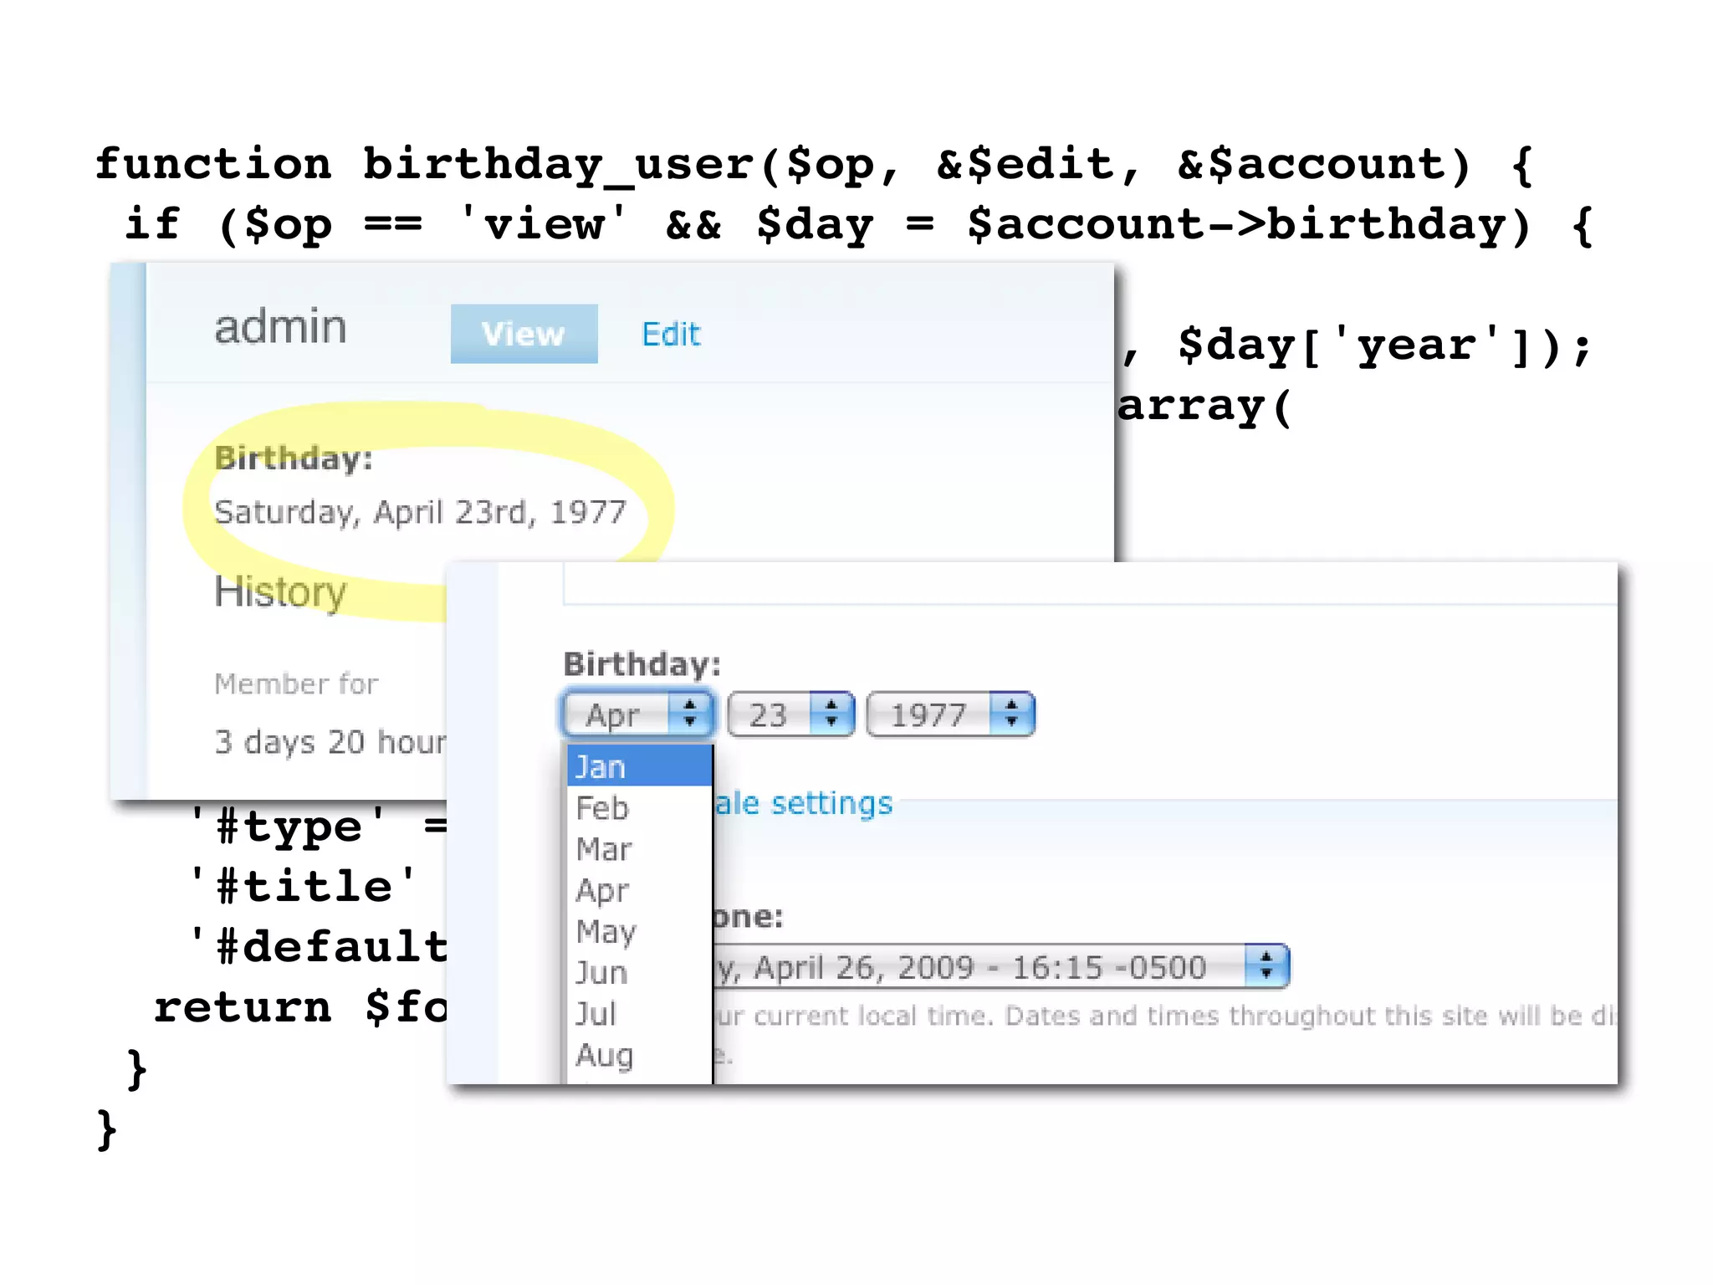Screen dimensions: 1713x1285
Task: Open the View tab on admin profile
Action: pos(524,334)
